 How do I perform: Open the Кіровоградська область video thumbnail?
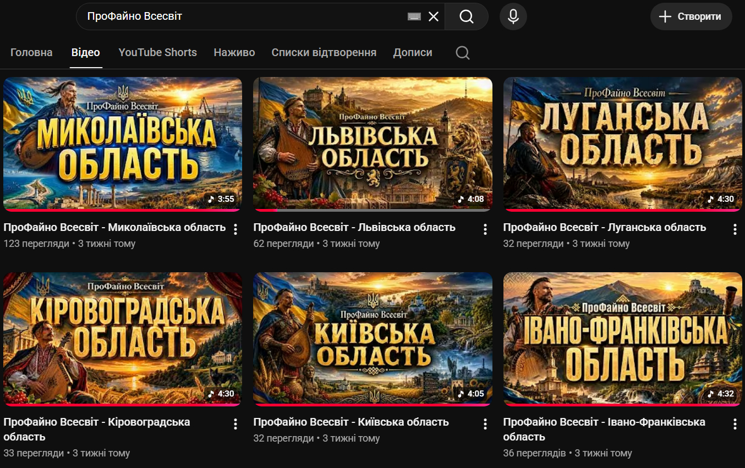(123, 339)
